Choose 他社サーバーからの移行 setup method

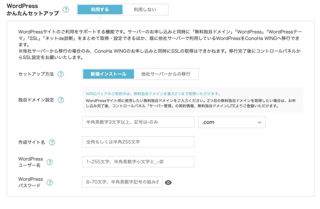click(166, 74)
